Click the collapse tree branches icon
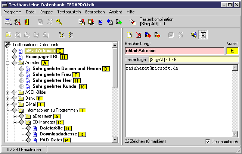 71,35
